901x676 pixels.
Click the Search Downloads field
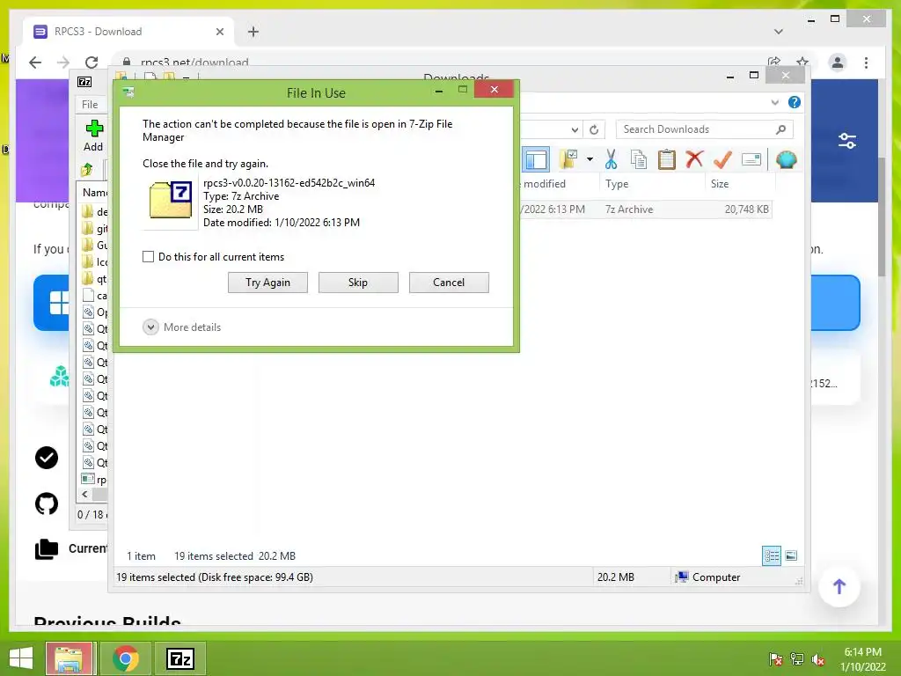click(x=705, y=129)
